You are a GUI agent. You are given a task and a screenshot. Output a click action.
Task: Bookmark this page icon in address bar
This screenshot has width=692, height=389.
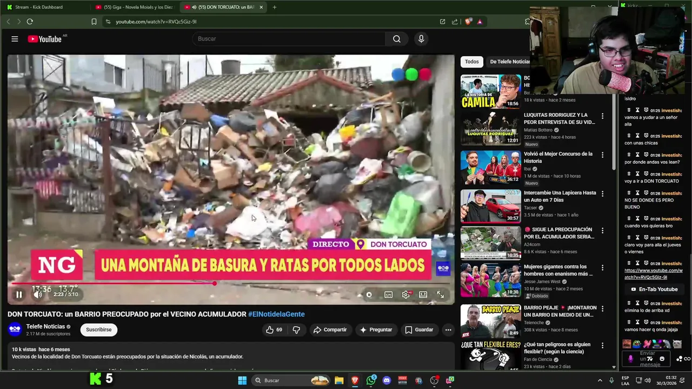94,22
